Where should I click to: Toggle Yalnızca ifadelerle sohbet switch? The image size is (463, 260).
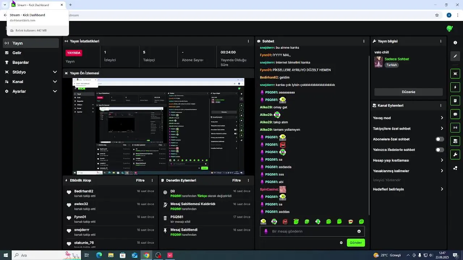point(440,149)
